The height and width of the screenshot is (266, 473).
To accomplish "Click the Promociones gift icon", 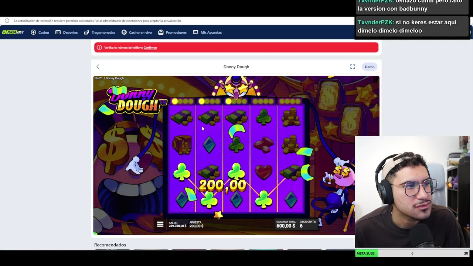I will 161,33.
